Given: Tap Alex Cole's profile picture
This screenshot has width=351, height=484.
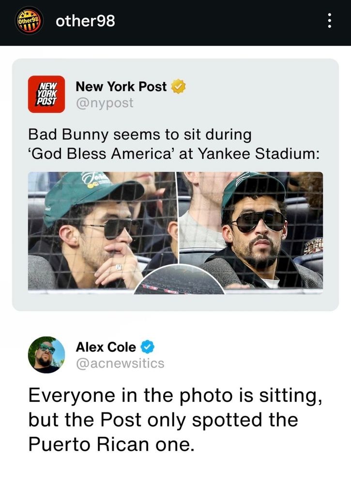Looking at the screenshot, I should (46, 355).
